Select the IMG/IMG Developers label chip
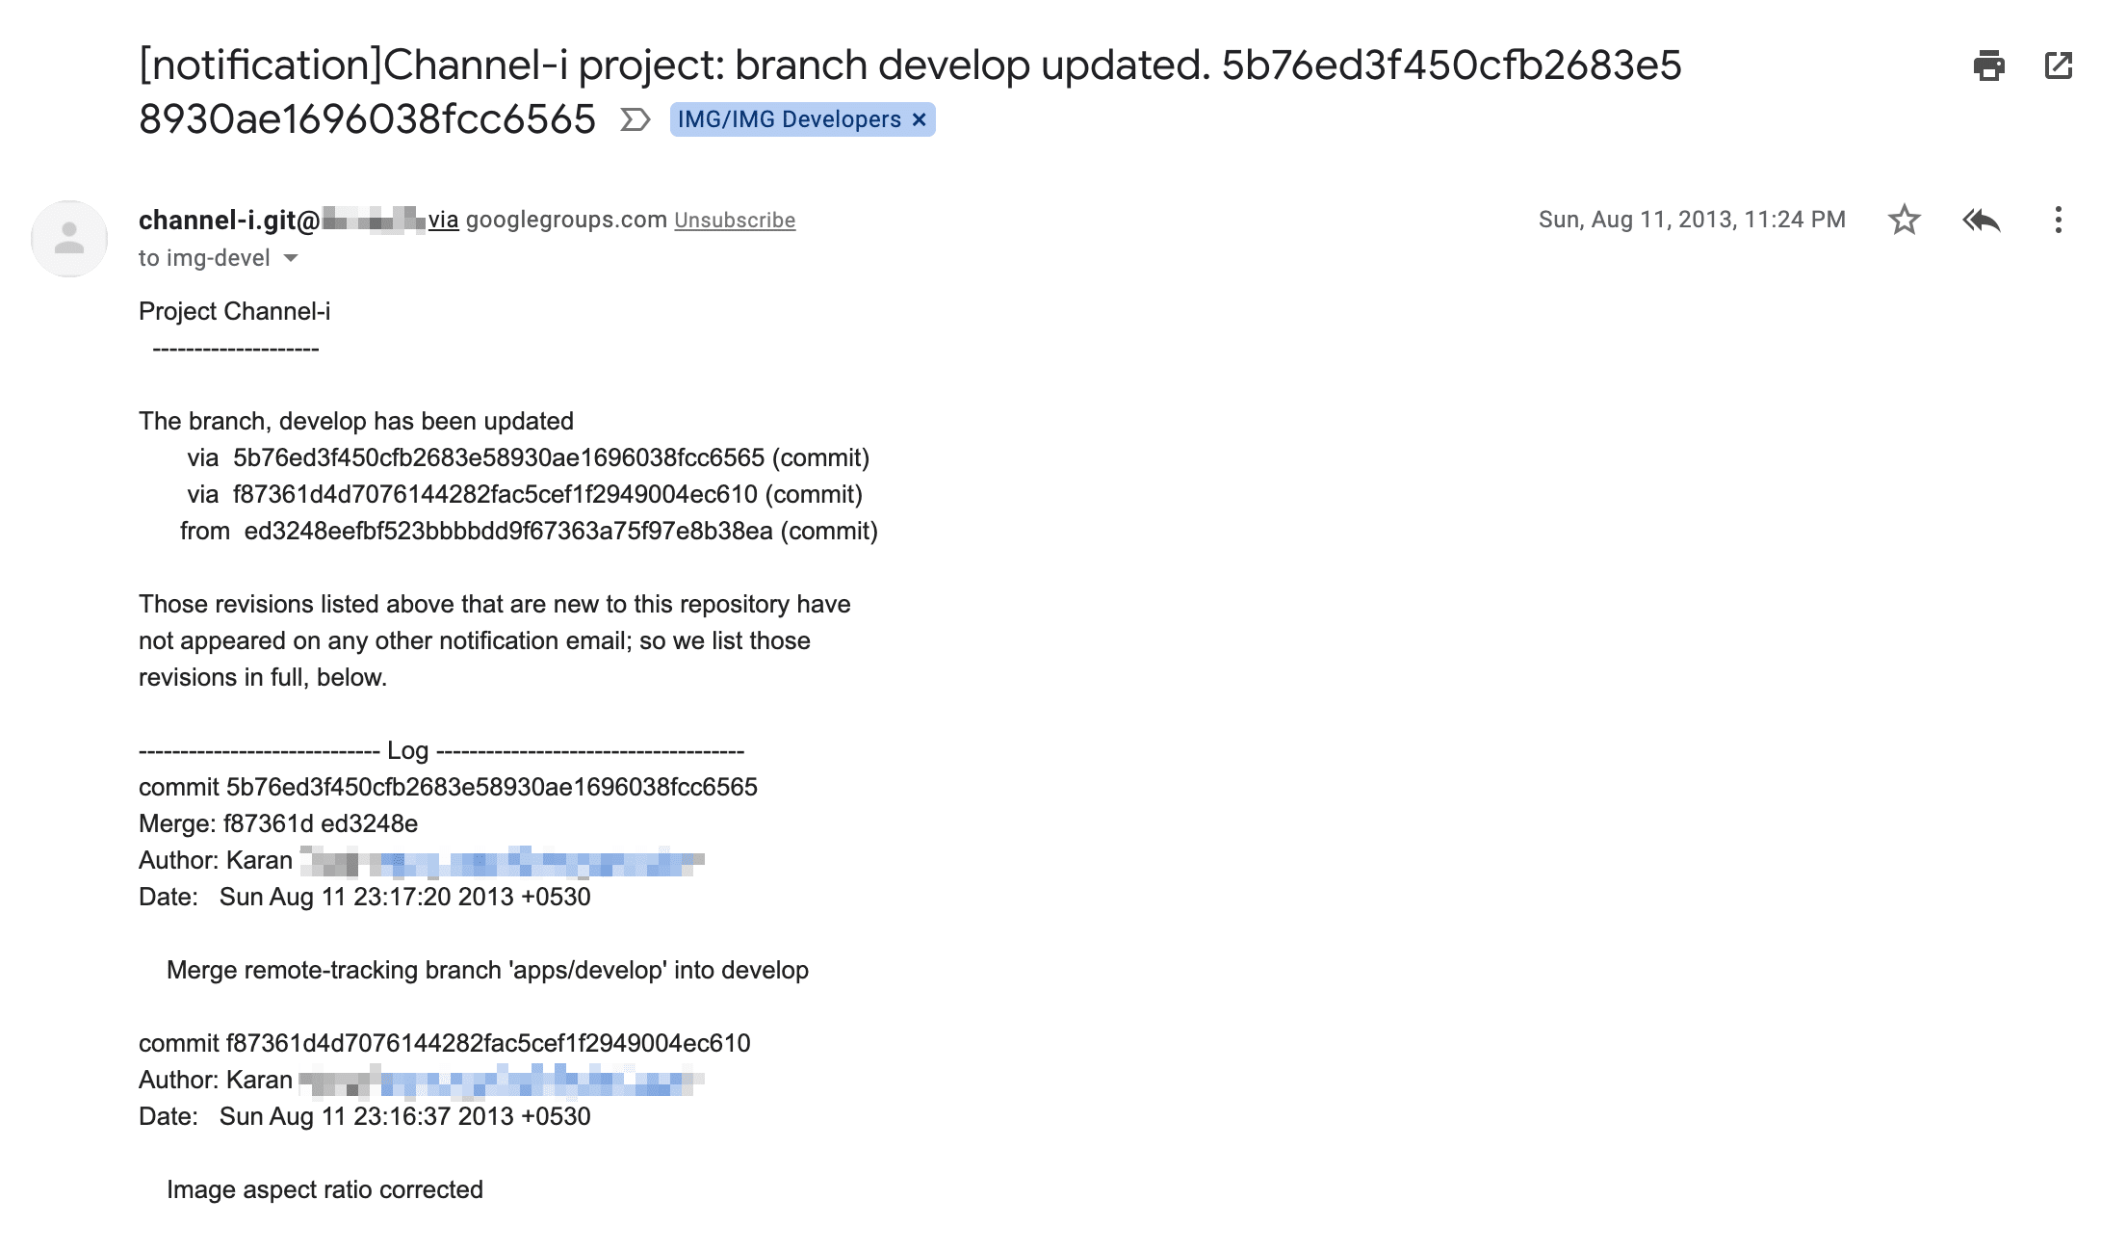This screenshot has height=1252, width=2101. 790,119
